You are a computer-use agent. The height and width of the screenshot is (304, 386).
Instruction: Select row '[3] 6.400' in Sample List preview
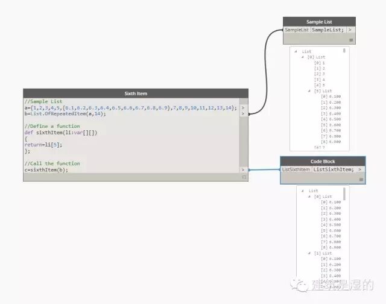coord(331,113)
